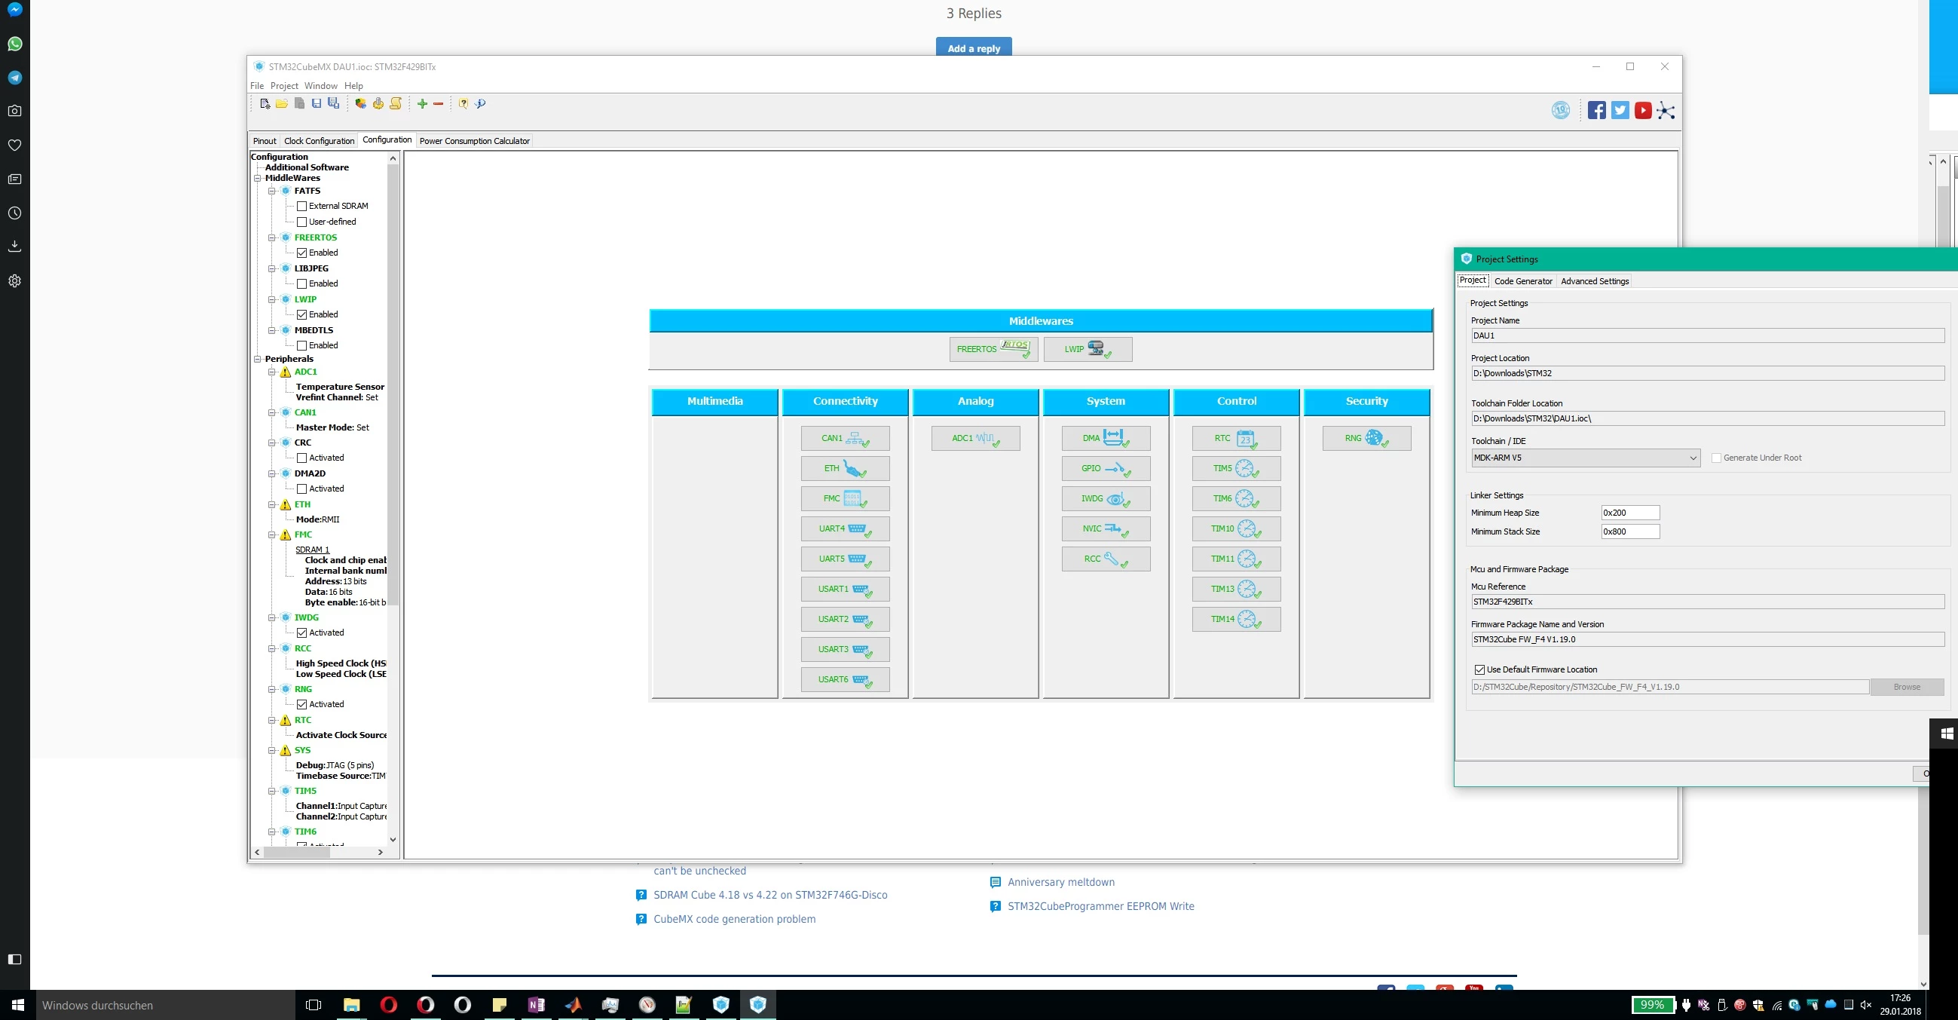1958x1020 pixels.
Task: Generate code with the yellow gear toolbar icon
Action: (x=378, y=103)
